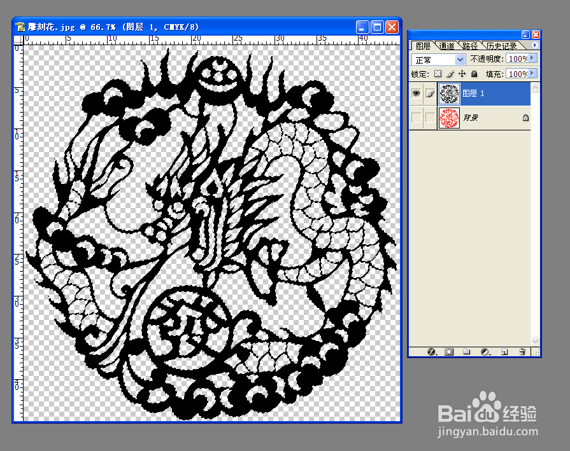The height and width of the screenshot is (451, 570).
Task: Close the 雕刻花.jpg document window
Action: pyautogui.click(x=392, y=27)
